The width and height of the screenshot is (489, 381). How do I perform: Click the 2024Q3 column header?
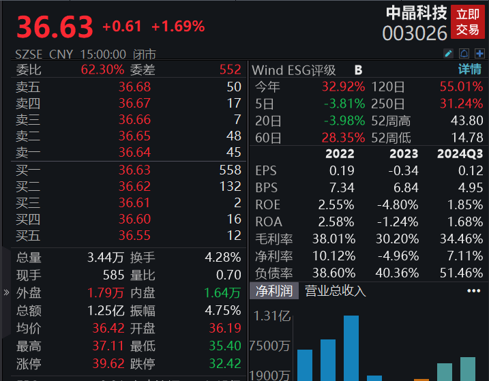460,153
